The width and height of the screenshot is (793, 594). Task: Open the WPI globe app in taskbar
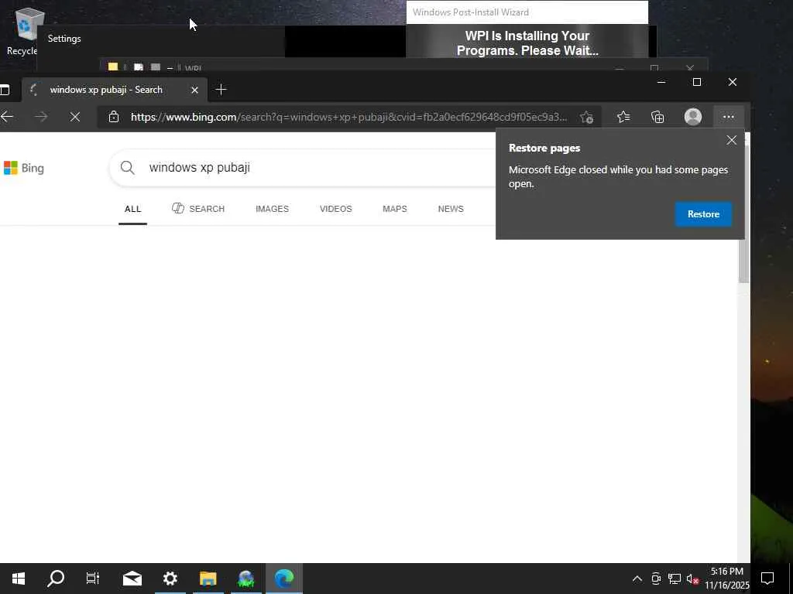point(245,579)
